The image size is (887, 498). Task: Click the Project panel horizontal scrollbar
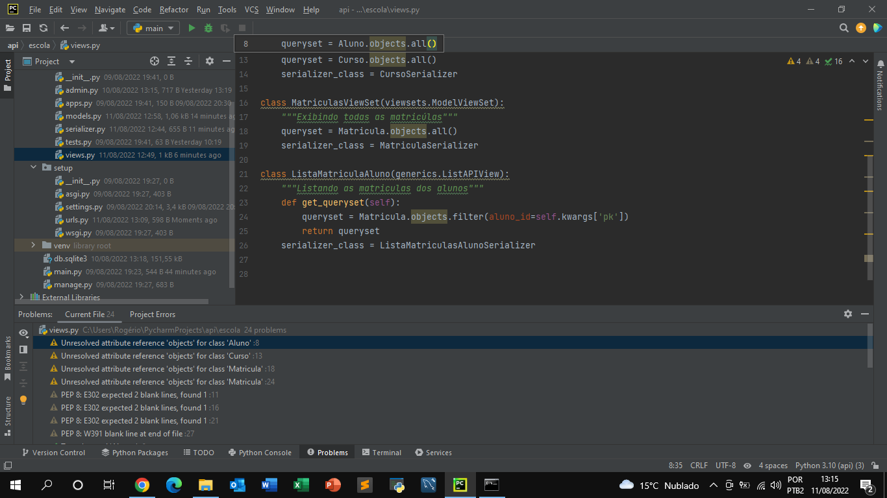point(112,302)
